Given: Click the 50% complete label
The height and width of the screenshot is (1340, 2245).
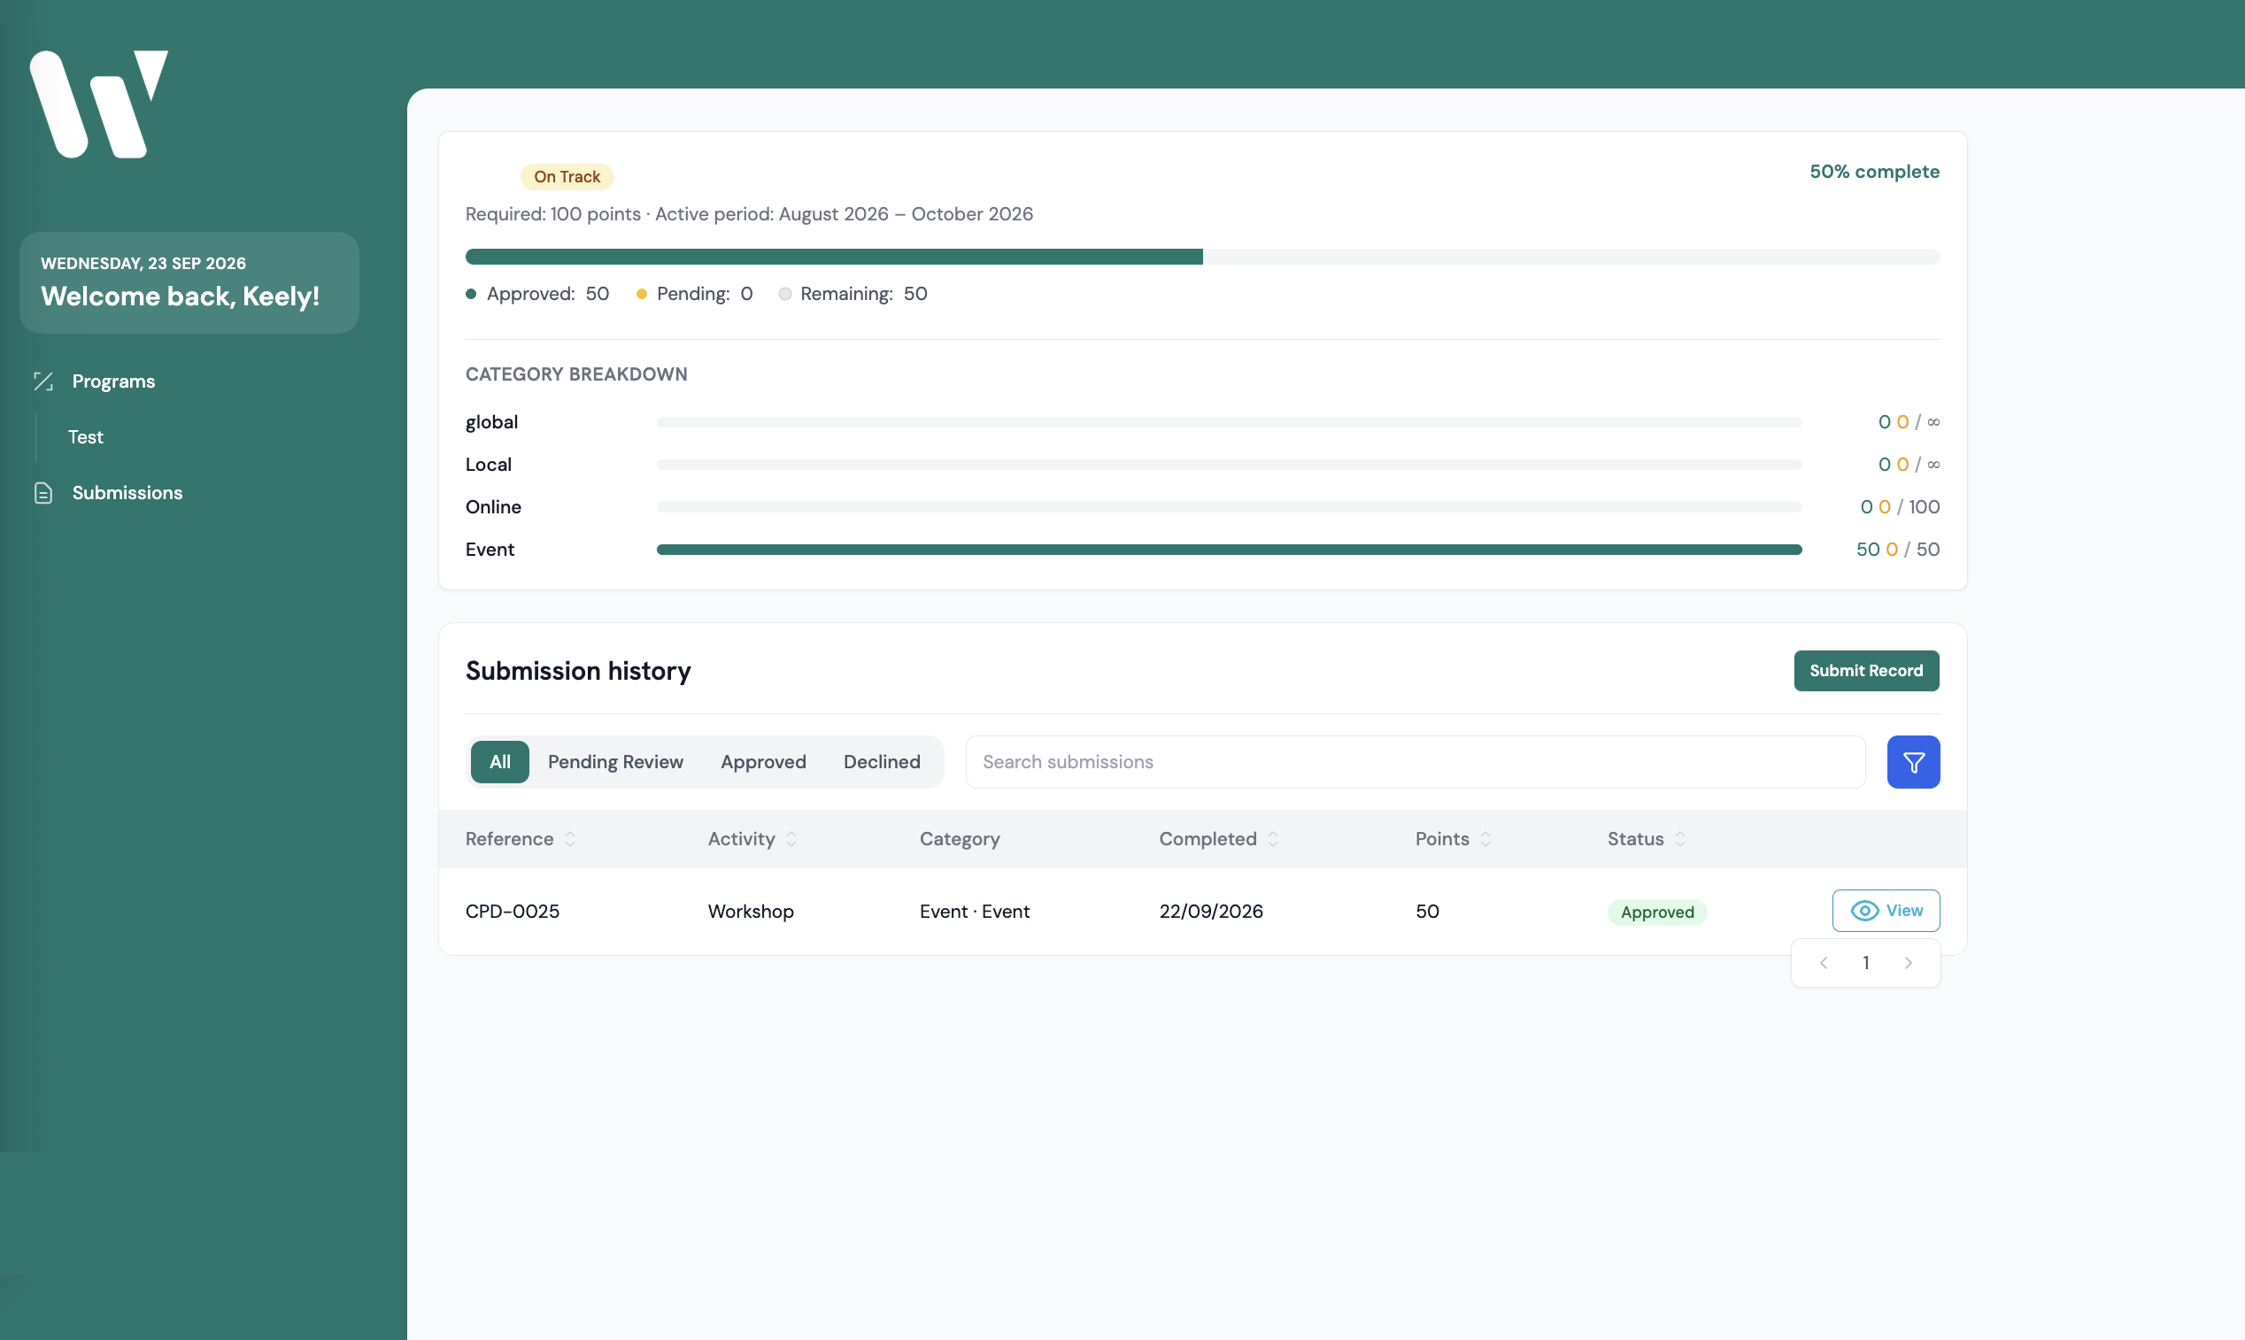Looking at the screenshot, I should [x=1874, y=172].
